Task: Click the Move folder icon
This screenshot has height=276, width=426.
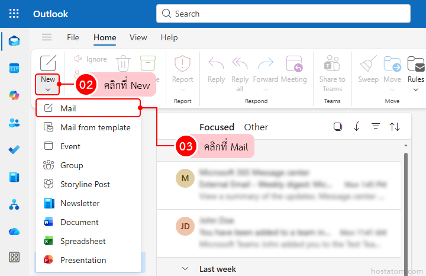Action: pyautogui.click(x=392, y=63)
